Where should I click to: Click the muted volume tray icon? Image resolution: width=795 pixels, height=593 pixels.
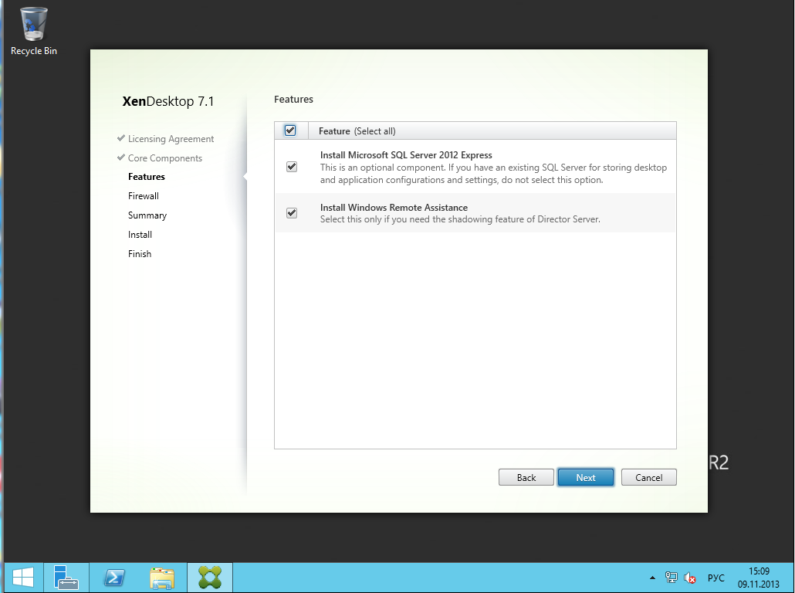point(689,578)
